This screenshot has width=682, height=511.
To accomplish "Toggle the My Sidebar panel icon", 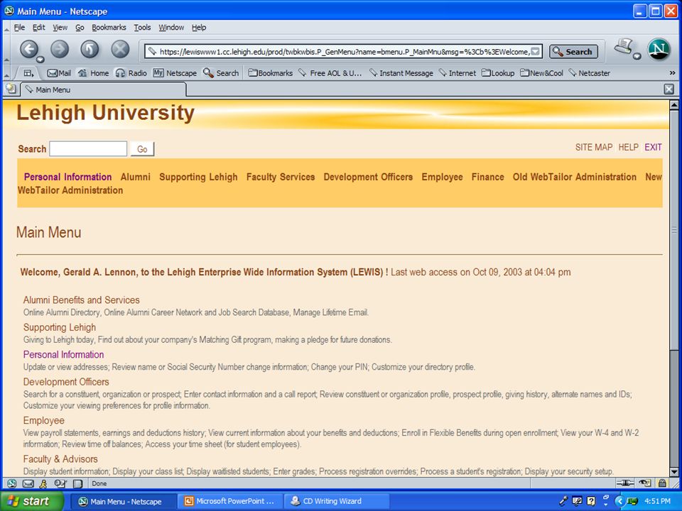I will [x=28, y=73].
